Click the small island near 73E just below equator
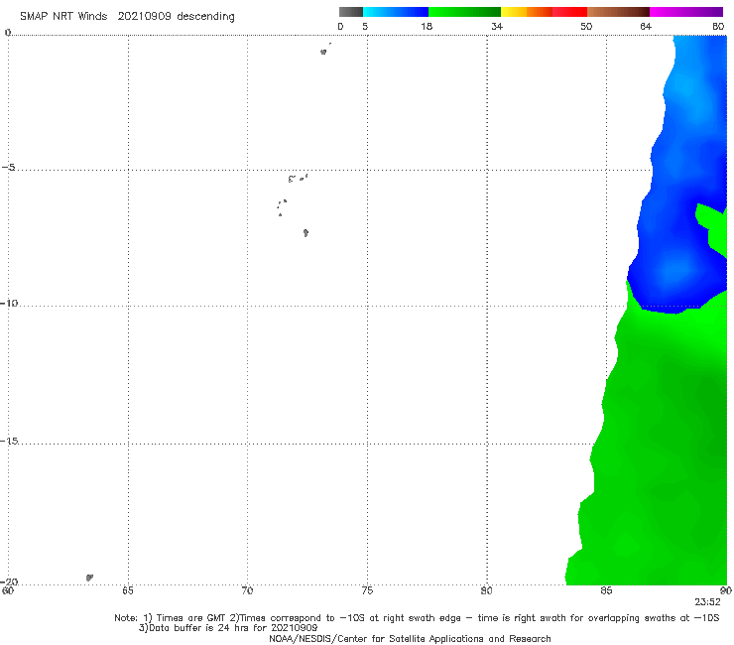 click(323, 52)
